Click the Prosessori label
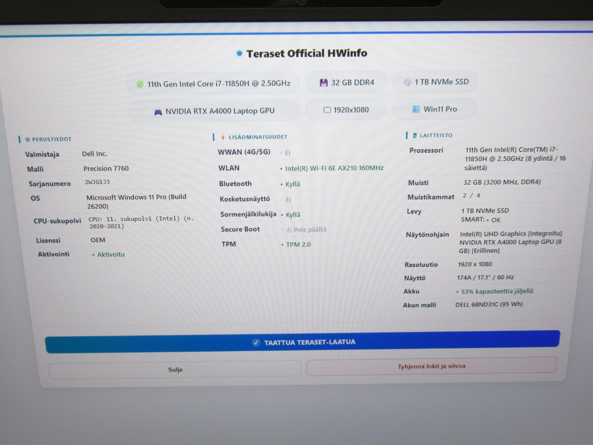 pyautogui.click(x=426, y=150)
